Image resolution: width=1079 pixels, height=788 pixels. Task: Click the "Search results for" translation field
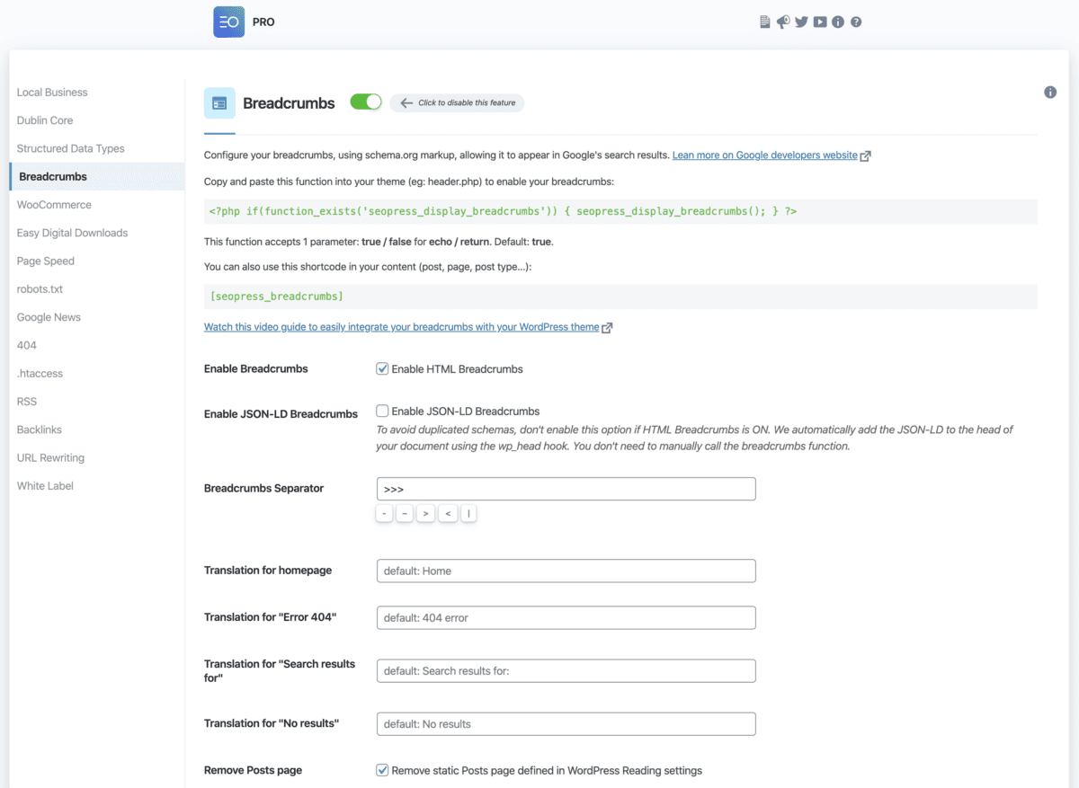(x=566, y=670)
